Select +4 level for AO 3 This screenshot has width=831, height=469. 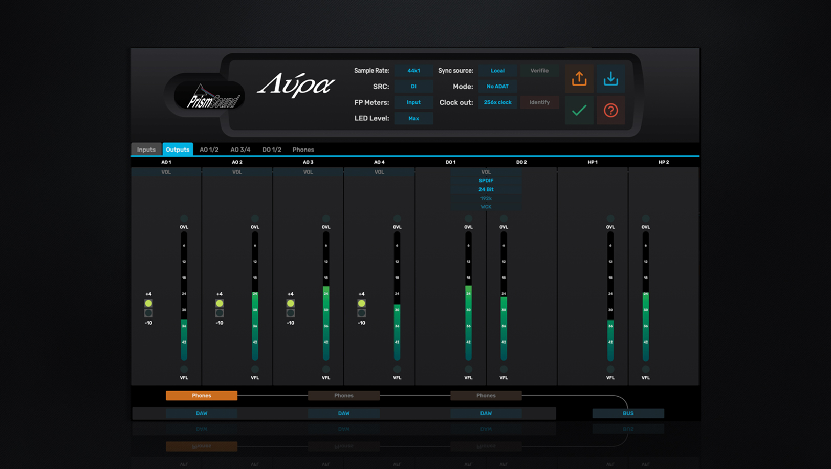pyautogui.click(x=291, y=303)
